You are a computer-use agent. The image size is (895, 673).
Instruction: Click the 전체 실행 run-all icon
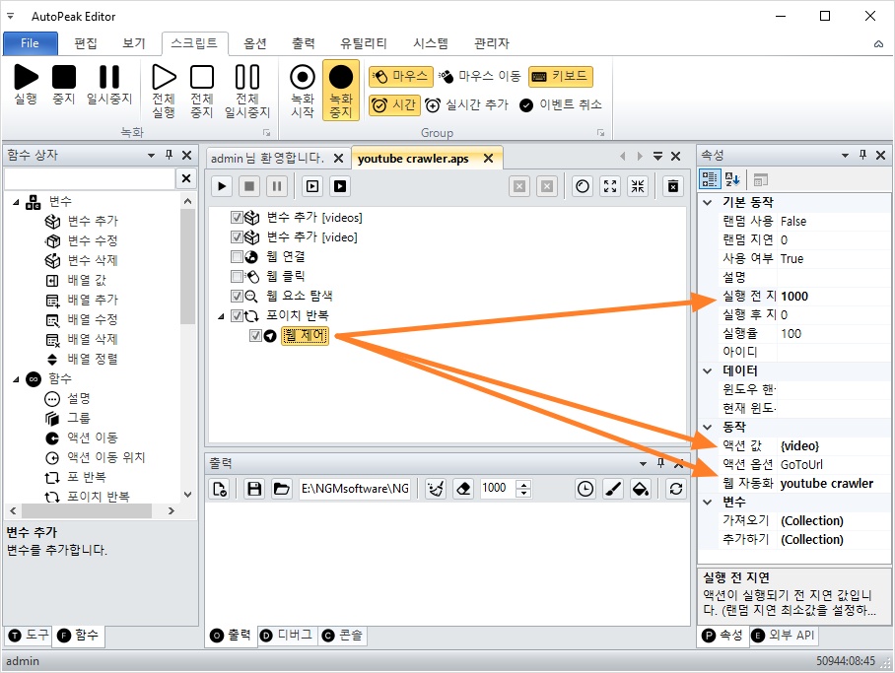coord(164,91)
